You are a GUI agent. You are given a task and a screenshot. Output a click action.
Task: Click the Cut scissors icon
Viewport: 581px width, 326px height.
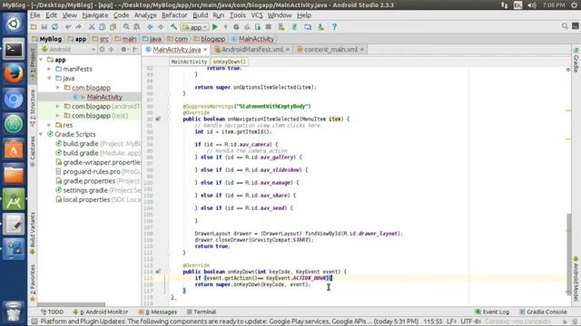pos(92,27)
